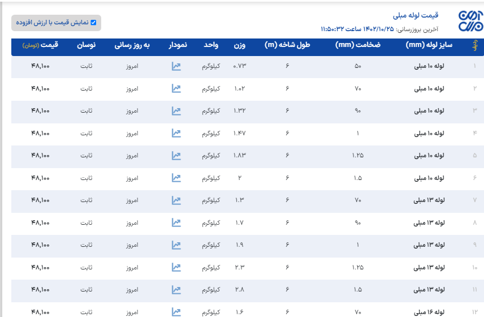484x317 pixels.
Task: View chart icon for row 9 (weight 1.9)
Action: (x=176, y=245)
